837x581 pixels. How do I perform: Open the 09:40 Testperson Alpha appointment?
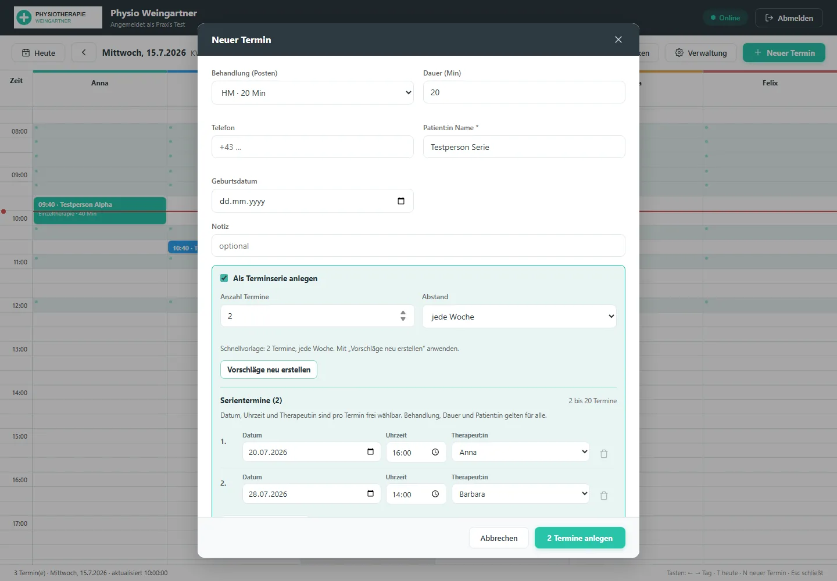(100, 210)
